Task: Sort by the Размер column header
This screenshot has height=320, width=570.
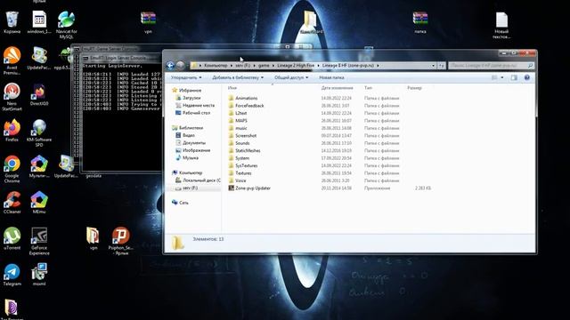Action: (x=414, y=88)
